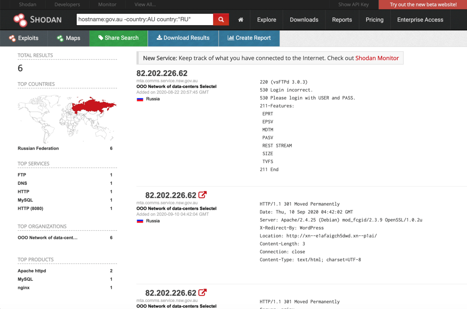Click 'Added on 2020-09-10' timestamp

click(x=173, y=214)
